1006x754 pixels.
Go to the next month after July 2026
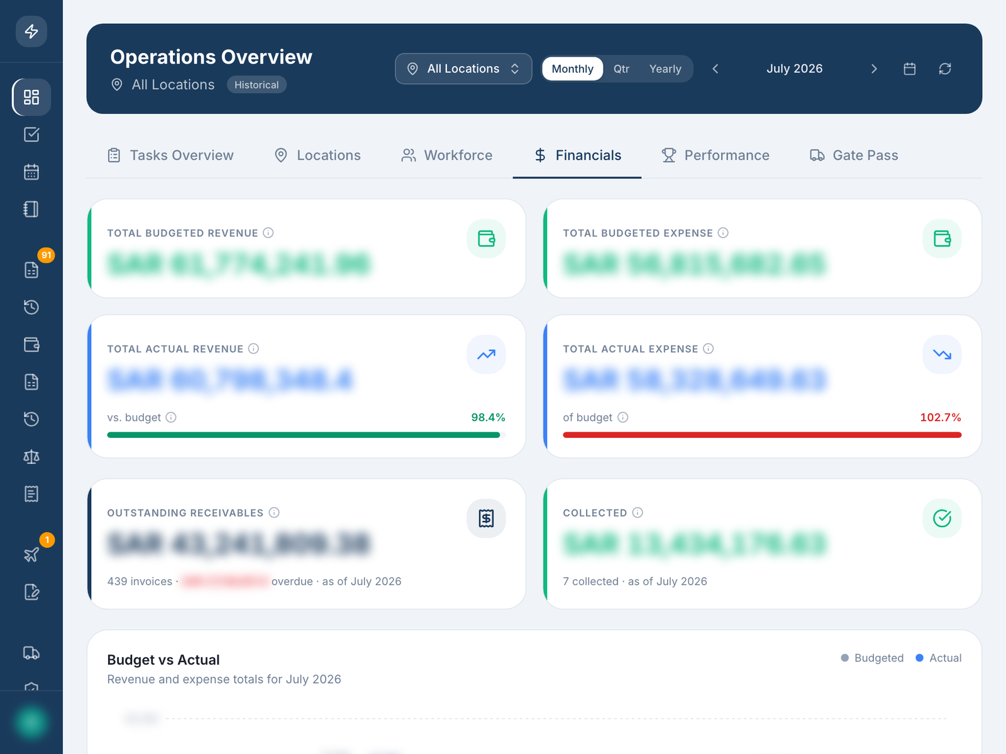pos(874,68)
